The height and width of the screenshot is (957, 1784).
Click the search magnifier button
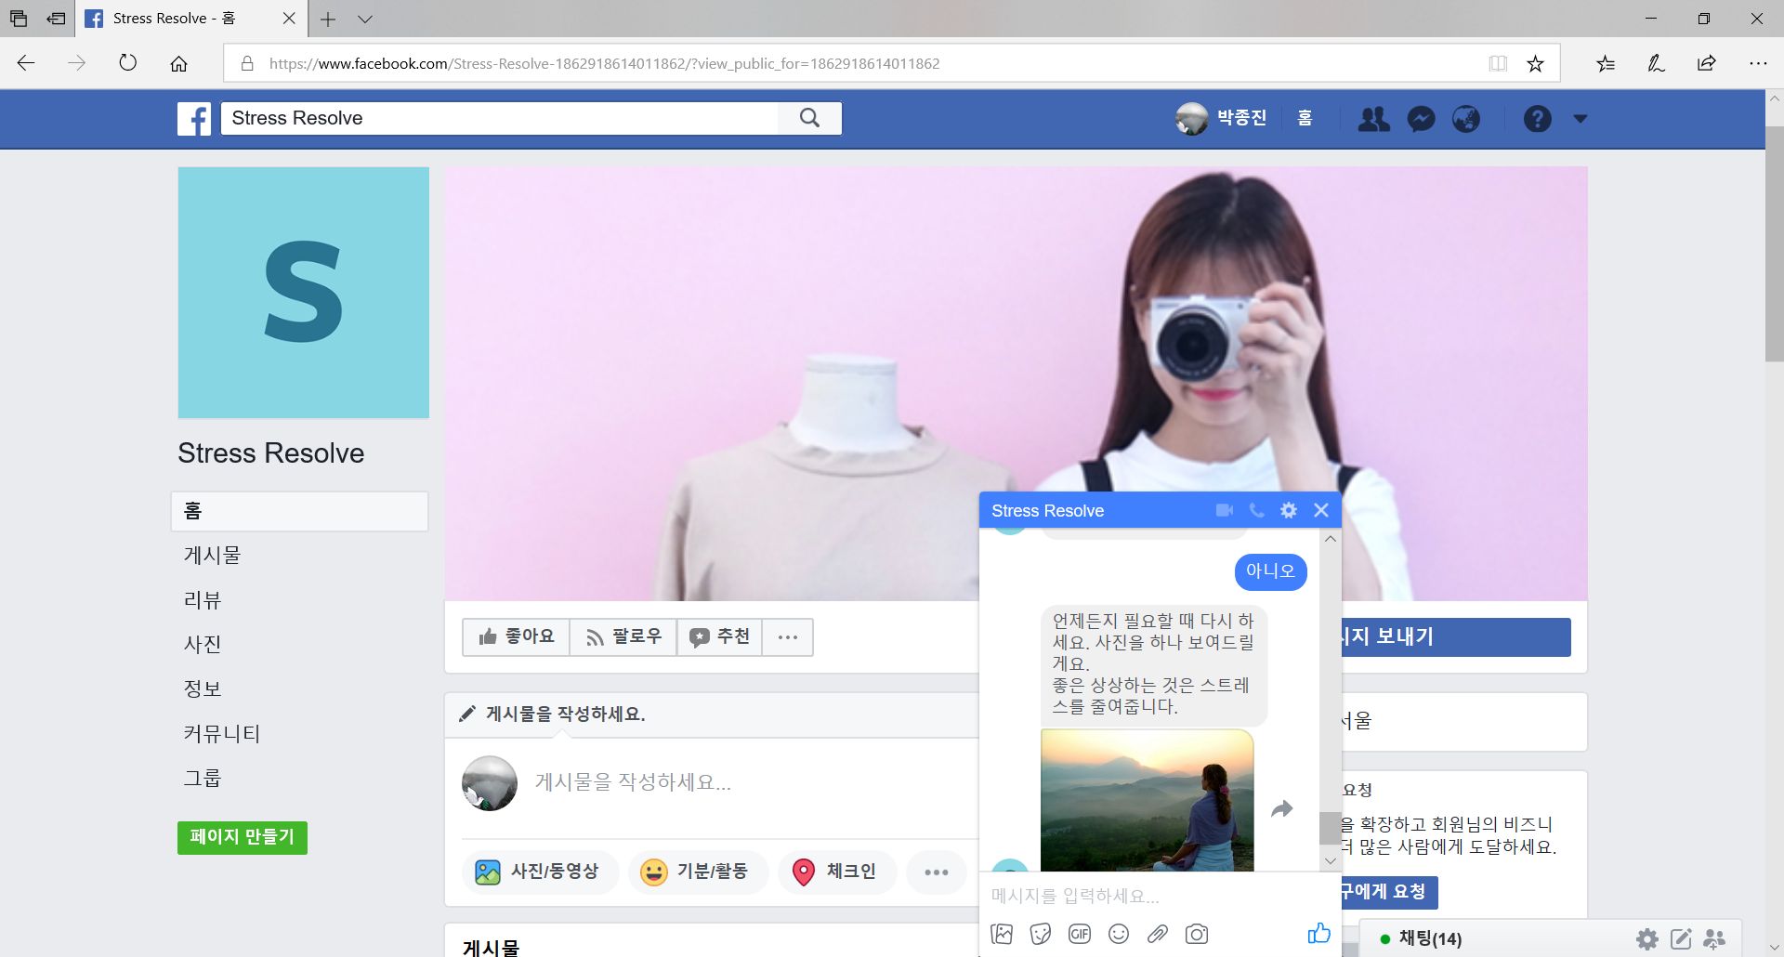tap(809, 118)
